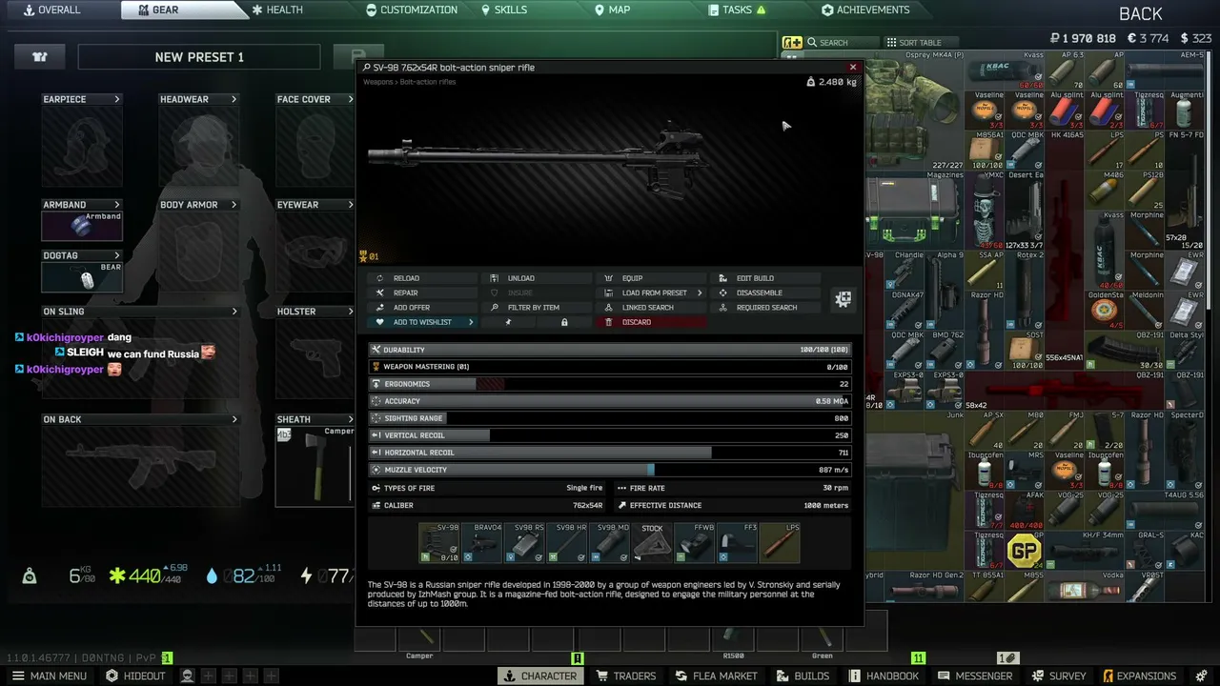
Task: Select the Desert Eagle pistol in stash
Action: pyautogui.click(x=1026, y=211)
